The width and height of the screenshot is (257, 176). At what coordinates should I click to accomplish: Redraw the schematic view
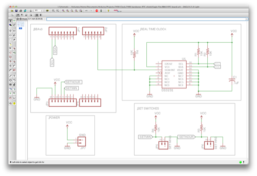(x=76, y=11)
